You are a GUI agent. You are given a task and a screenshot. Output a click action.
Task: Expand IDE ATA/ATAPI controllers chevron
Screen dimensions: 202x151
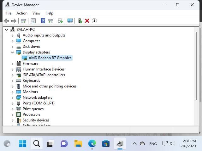[x=12, y=75]
